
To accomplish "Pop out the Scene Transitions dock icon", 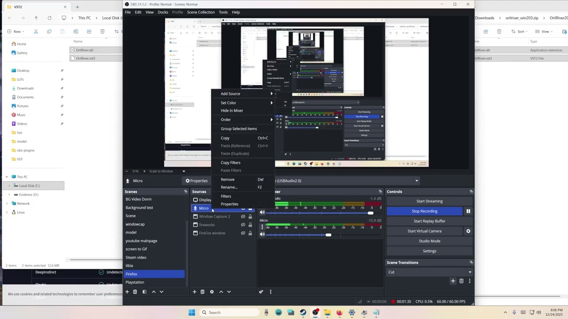I will 471,262.
